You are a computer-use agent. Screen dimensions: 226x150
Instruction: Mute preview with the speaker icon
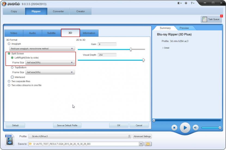click(196, 127)
